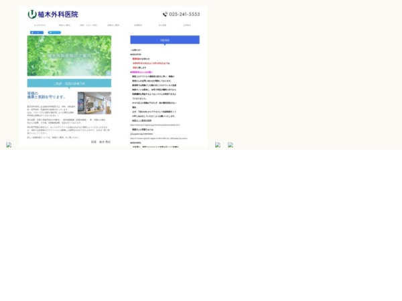Viewport: 402px width, 301px height.
Task: Open the clinic reception desk photo
Action: [x=94, y=103]
